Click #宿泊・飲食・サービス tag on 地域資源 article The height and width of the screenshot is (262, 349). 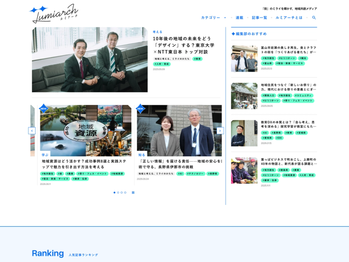click(55, 179)
